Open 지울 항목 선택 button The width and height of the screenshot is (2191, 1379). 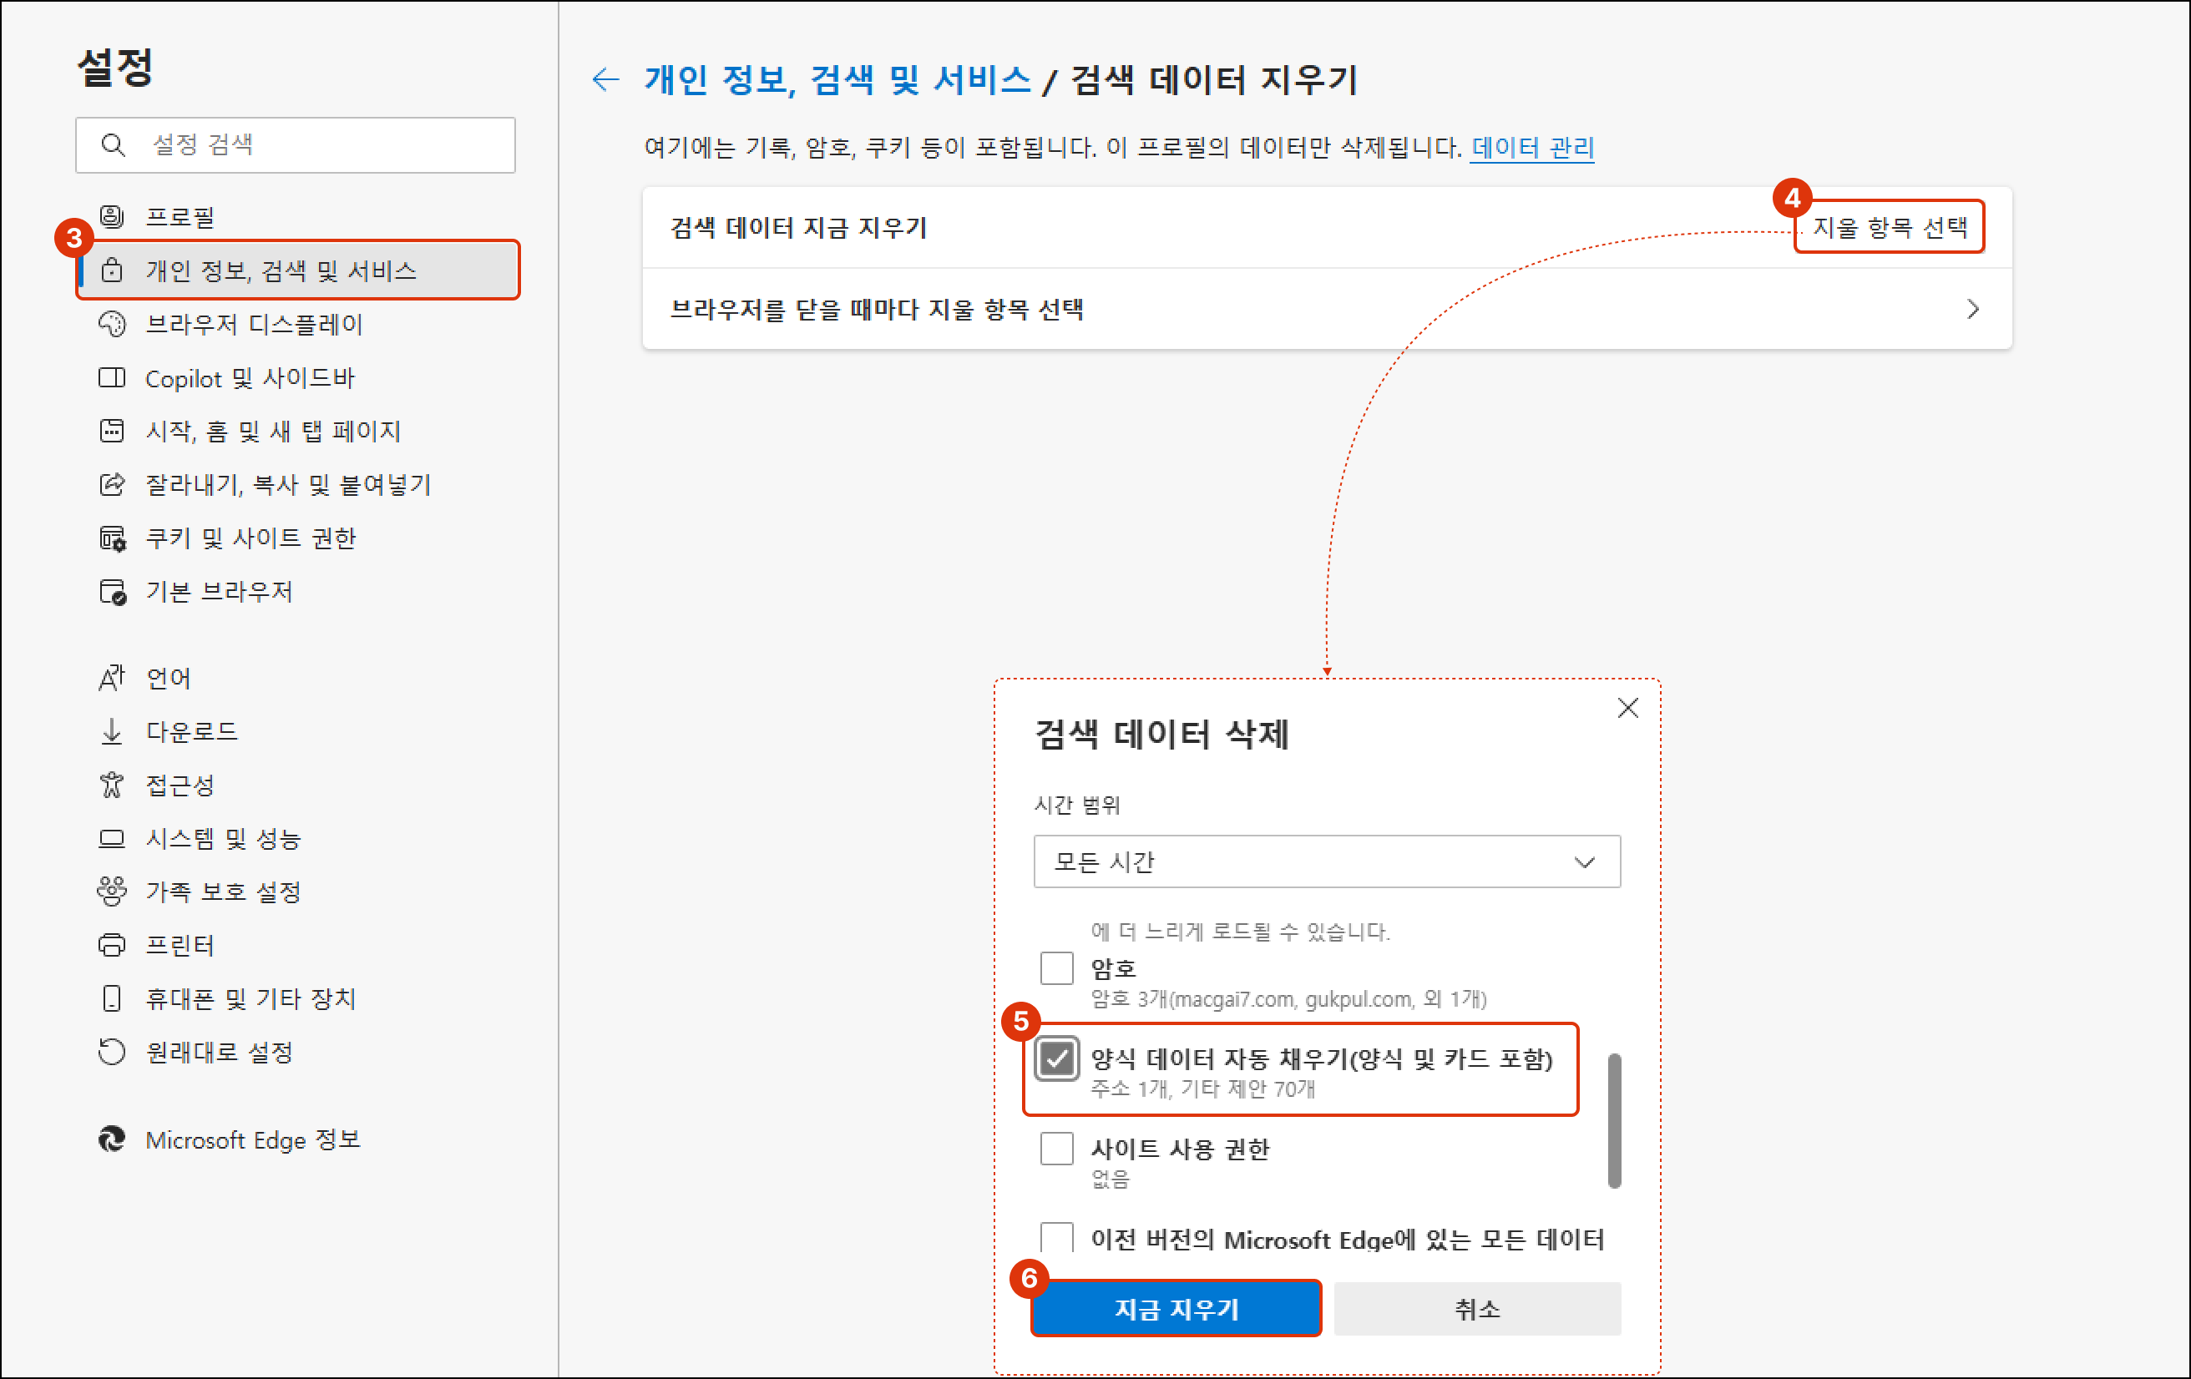(x=1889, y=227)
